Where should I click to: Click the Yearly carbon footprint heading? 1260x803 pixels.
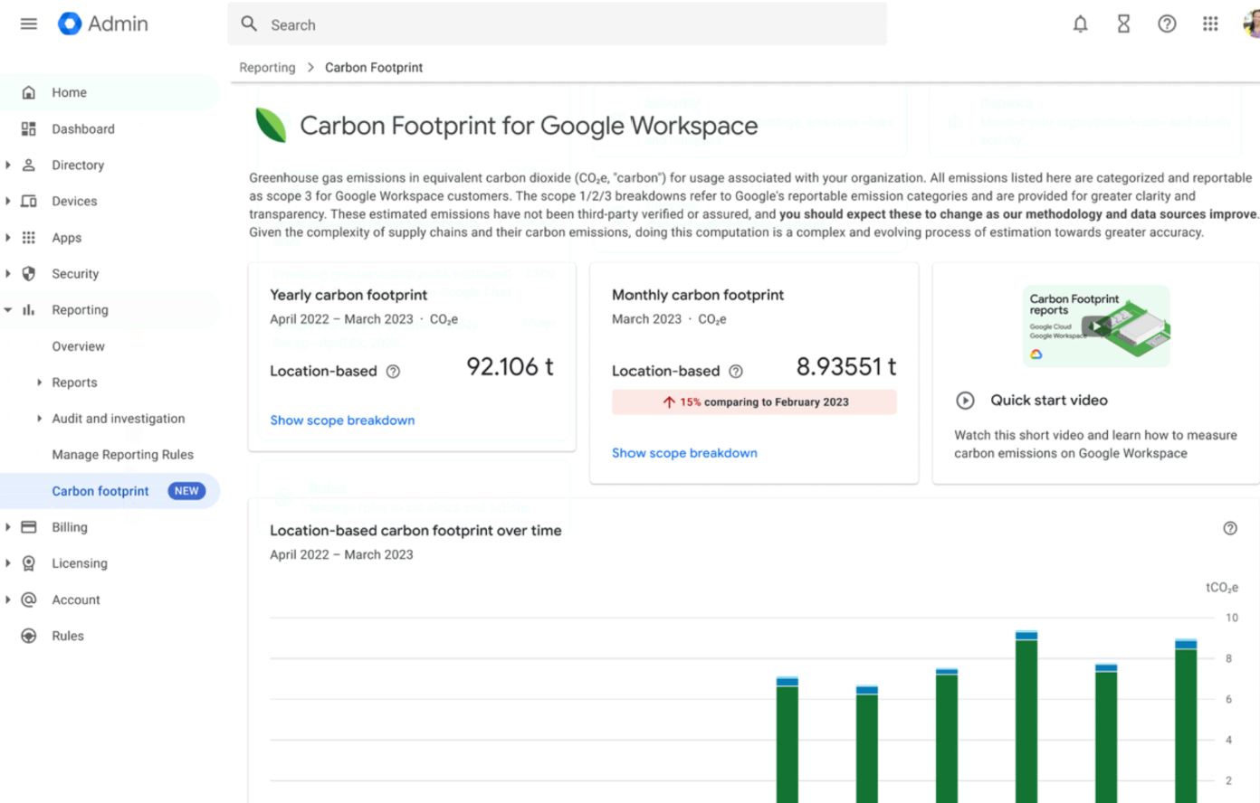pos(348,295)
